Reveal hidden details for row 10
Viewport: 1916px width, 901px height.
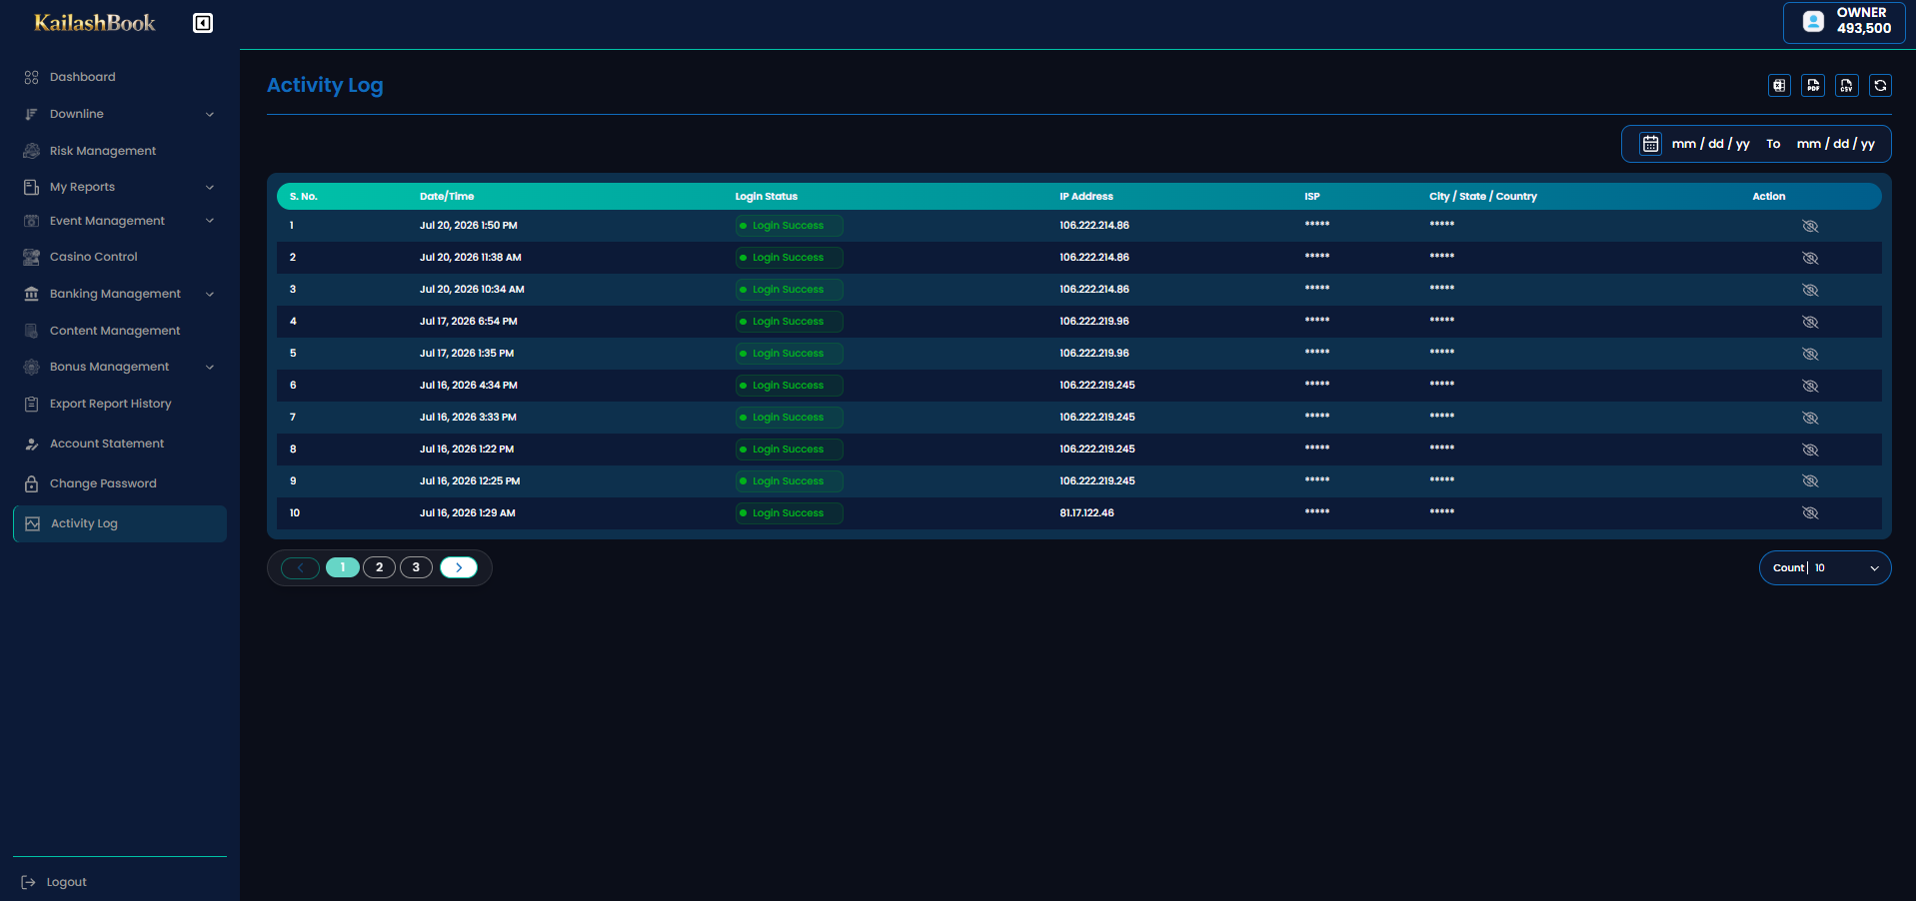pyautogui.click(x=1810, y=512)
